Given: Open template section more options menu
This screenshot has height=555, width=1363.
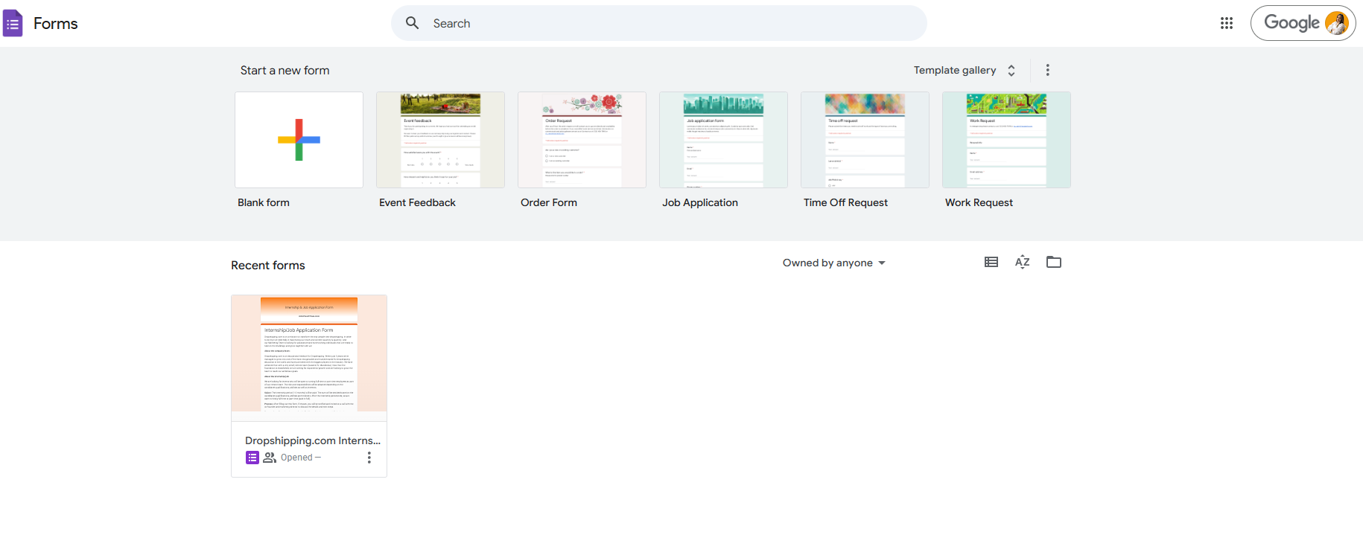Looking at the screenshot, I should [1048, 70].
